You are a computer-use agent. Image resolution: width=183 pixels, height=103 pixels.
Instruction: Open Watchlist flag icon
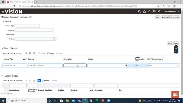tap(154, 11)
